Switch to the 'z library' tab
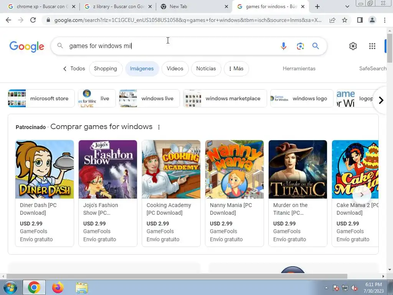Viewport: 393px width, 295px height. pos(118,7)
